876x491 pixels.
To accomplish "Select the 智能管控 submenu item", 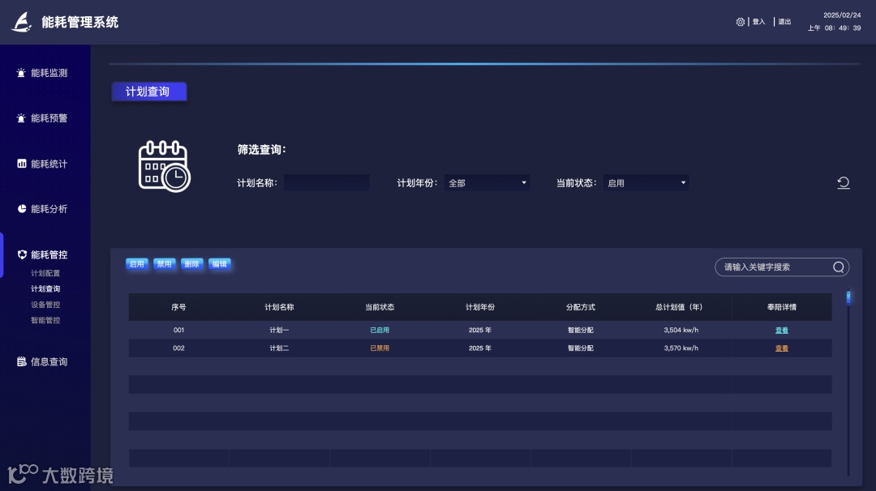I will (45, 320).
